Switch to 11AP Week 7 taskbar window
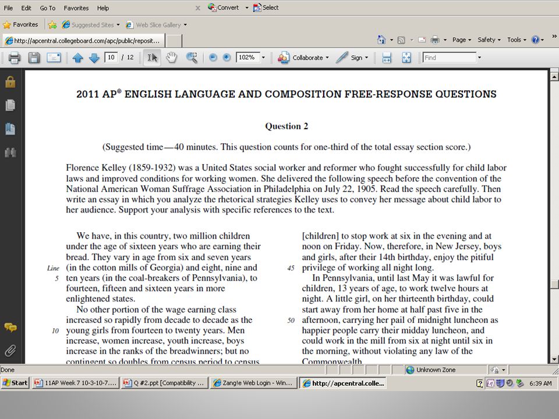 (x=75, y=383)
